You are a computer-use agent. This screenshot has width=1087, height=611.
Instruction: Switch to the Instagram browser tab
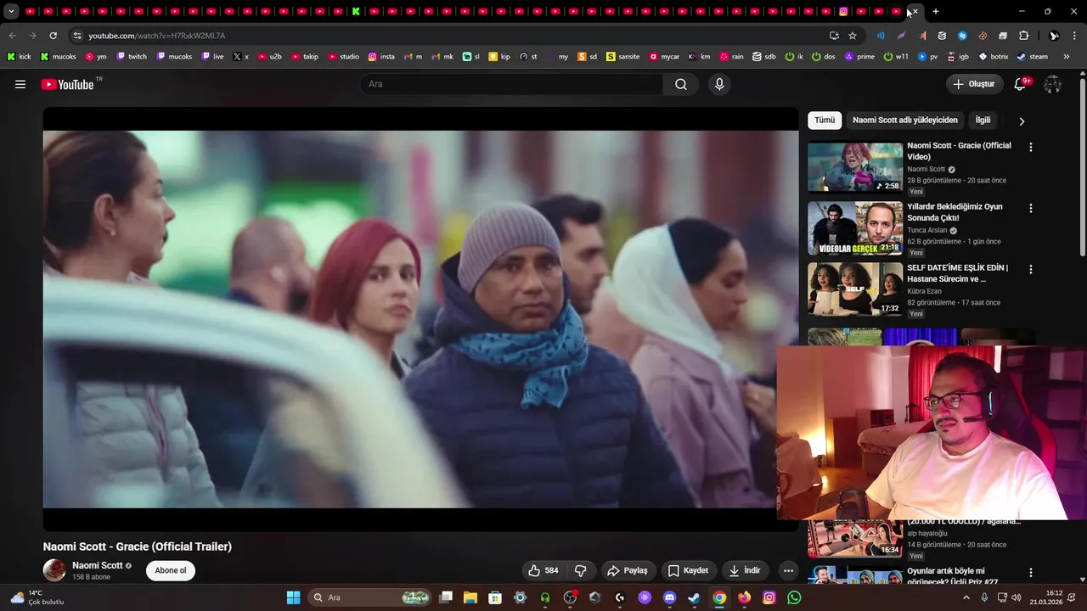pos(843,11)
